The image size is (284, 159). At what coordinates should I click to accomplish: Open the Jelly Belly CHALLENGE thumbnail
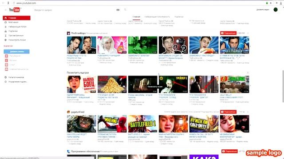coord(234,84)
